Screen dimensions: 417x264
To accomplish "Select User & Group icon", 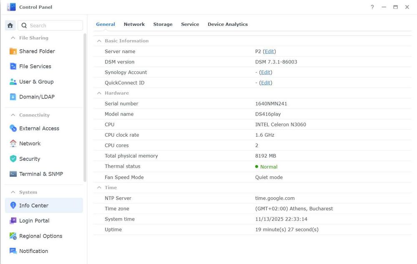I will click(x=13, y=82).
